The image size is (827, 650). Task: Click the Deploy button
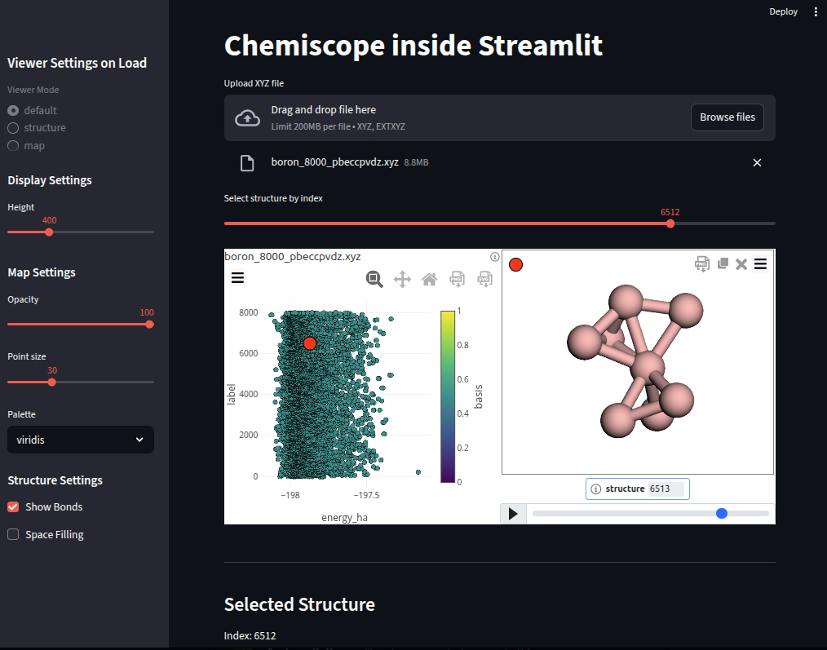783,11
